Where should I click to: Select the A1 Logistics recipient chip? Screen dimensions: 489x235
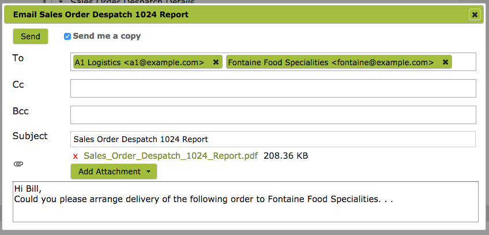point(139,62)
